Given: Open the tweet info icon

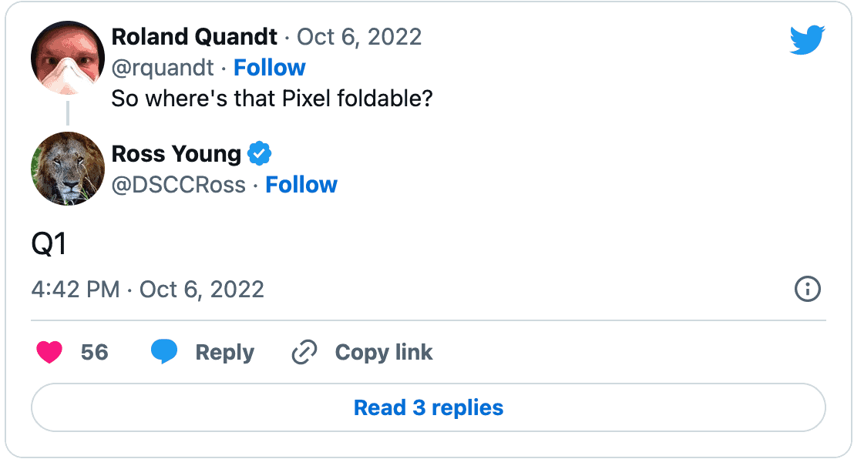Looking at the screenshot, I should [807, 290].
